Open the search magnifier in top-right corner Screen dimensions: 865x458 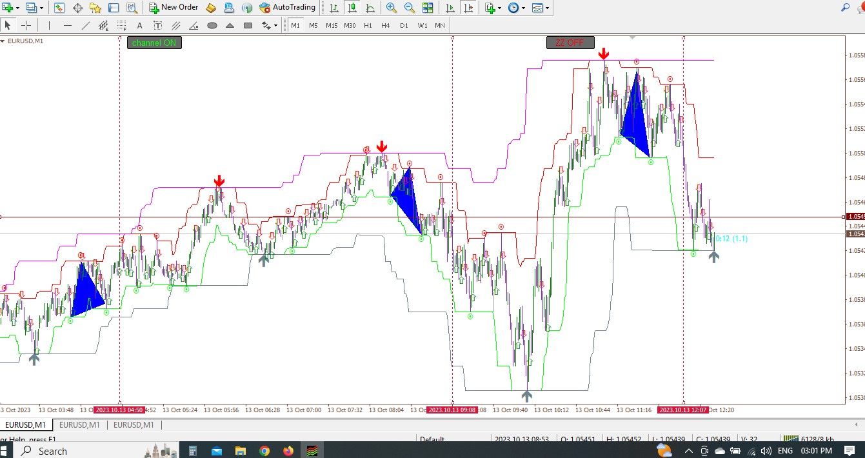pyautogui.click(x=846, y=8)
